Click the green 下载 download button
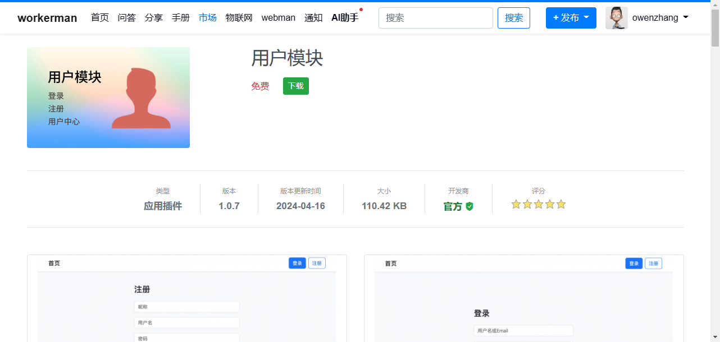 coord(296,86)
